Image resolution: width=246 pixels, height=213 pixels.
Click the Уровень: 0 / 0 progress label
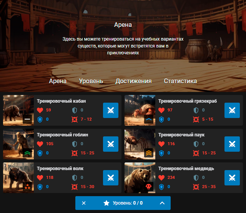coord(128,203)
